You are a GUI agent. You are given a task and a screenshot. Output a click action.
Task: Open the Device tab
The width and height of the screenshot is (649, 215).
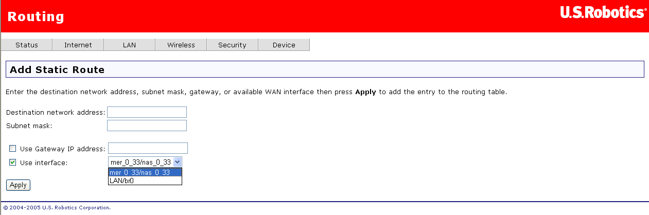[284, 45]
